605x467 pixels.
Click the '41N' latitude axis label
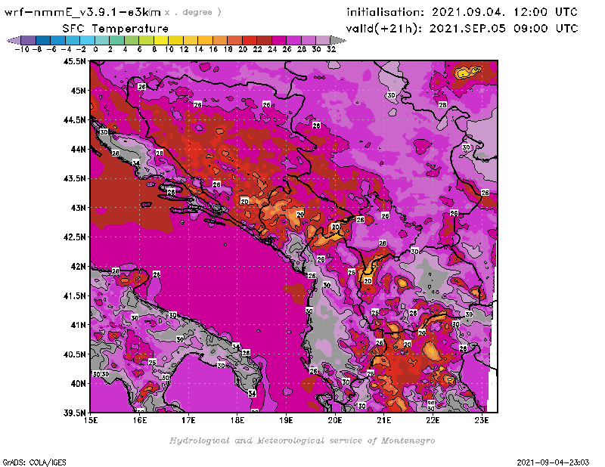78,325
